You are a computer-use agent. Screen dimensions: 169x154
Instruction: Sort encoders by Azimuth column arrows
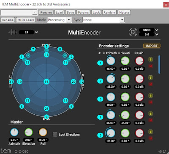click(104, 53)
